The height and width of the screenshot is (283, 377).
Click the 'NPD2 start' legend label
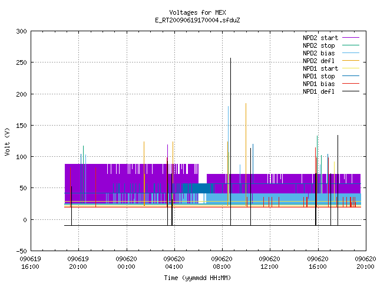[320, 38]
